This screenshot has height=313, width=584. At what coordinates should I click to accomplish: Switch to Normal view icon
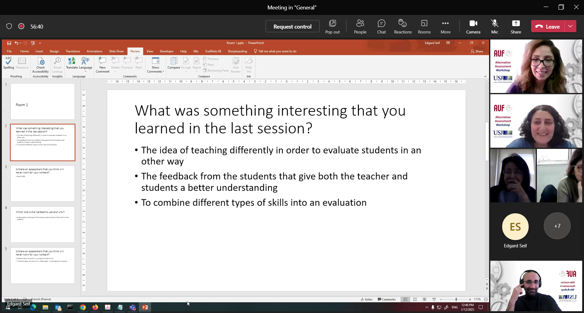tap(405, 299)
